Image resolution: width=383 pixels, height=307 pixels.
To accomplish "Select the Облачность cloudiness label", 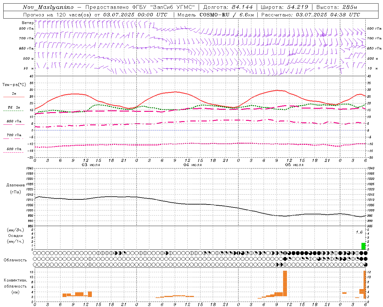I will pyautogui.click(x=15, y=260).
